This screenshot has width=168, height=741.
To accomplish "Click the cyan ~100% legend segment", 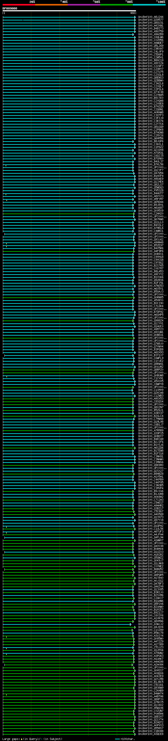I will (149, 5).
